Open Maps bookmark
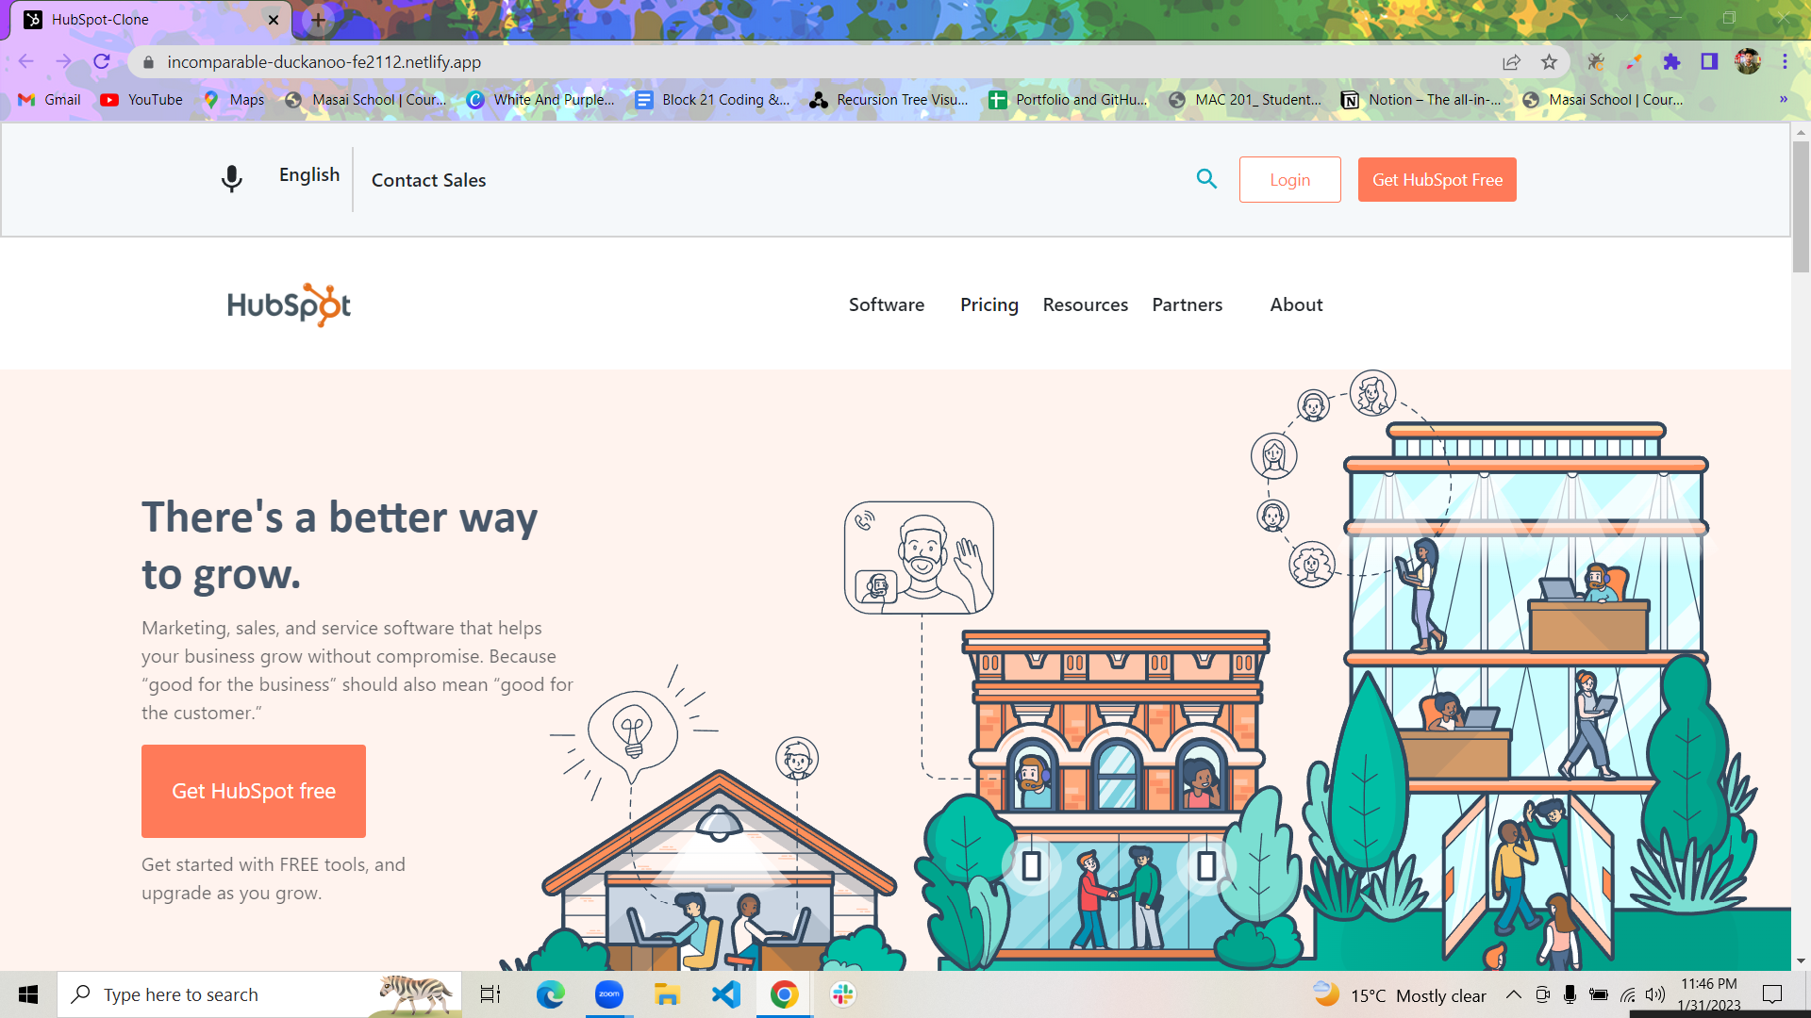The width and height of the screenshot is (1811, 1018). 234,99
